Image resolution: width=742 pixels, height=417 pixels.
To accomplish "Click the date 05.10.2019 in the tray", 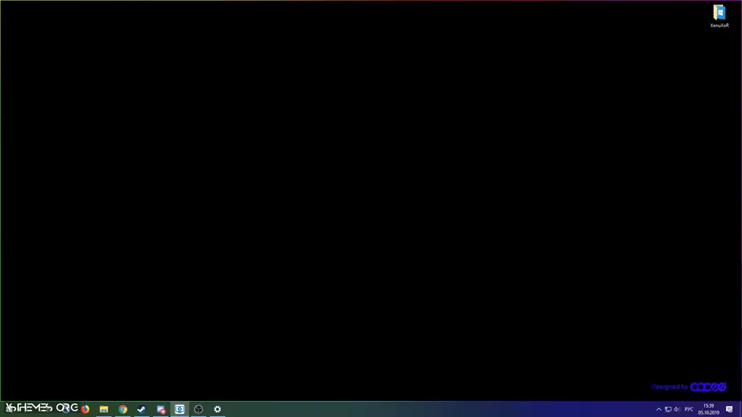I will click(x=708, y=413).
